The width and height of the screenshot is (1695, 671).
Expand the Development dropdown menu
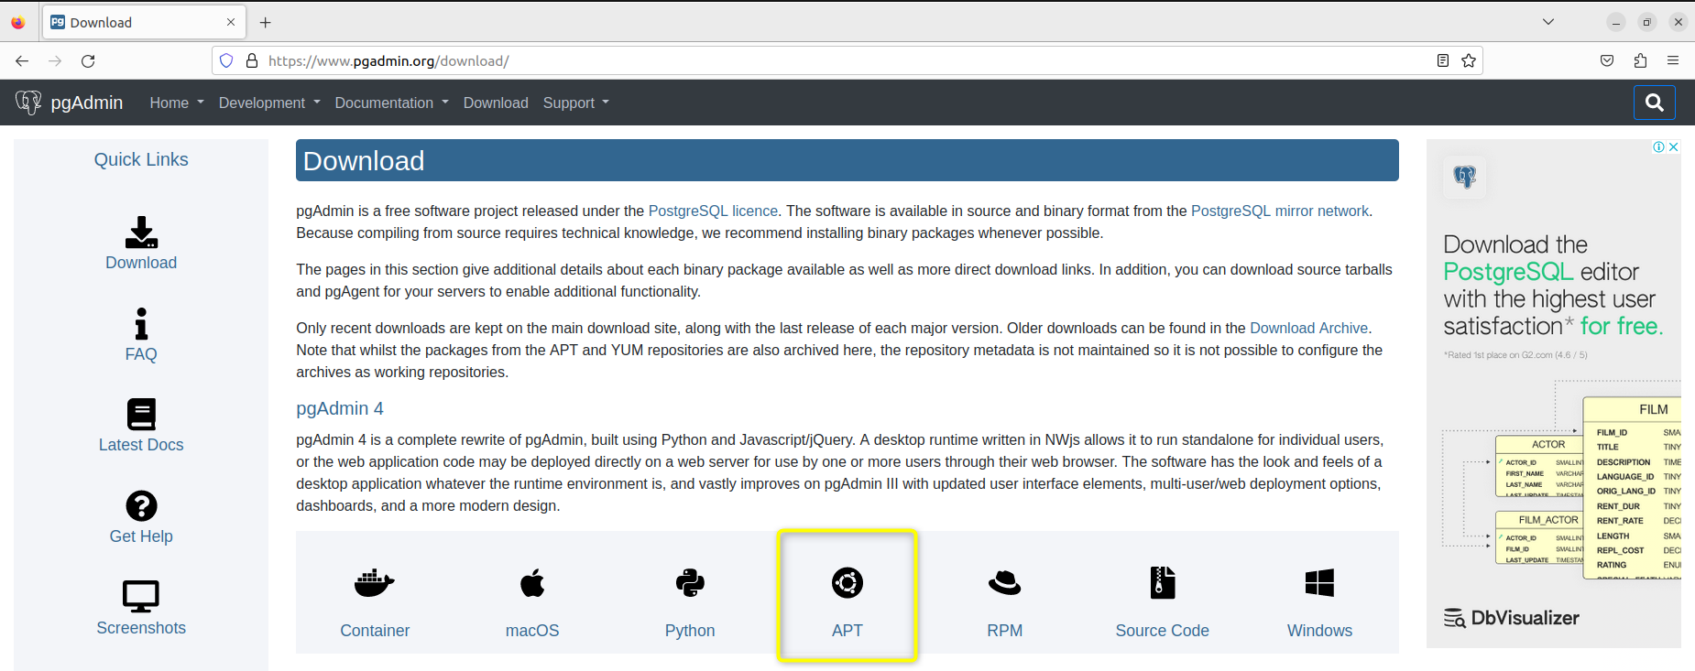pyautogui.click(x=269, y=103)
